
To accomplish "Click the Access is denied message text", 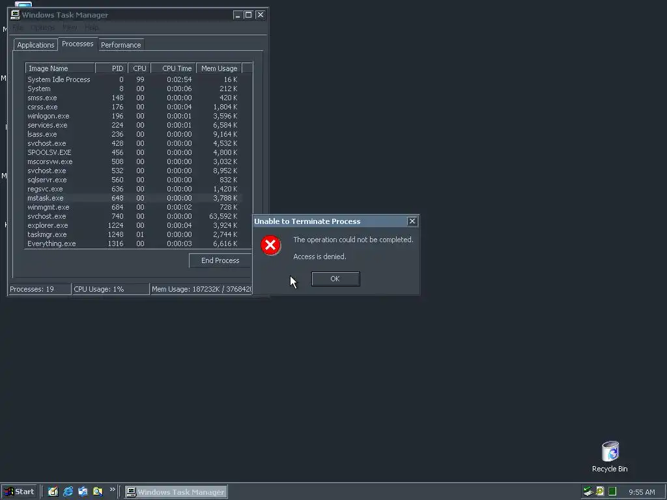I will pyautogui.click(x=319, y=257).
